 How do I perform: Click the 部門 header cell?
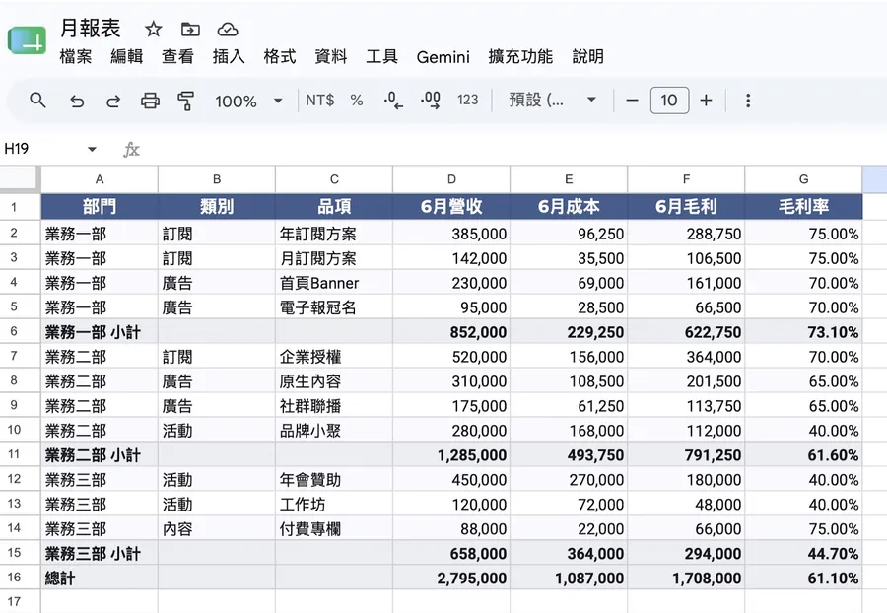(x=100, y=206)
